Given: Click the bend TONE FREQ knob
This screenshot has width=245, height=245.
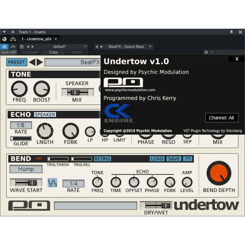Looking at the screenshot, I should [x=97, y=182].
